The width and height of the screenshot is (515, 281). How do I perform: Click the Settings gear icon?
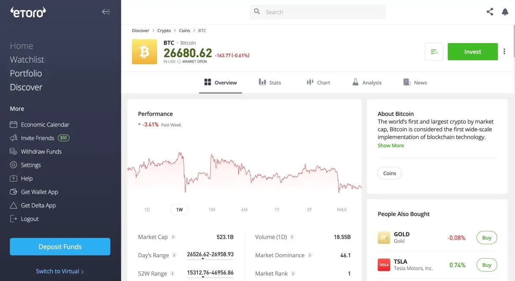click(x=14, y=165)
